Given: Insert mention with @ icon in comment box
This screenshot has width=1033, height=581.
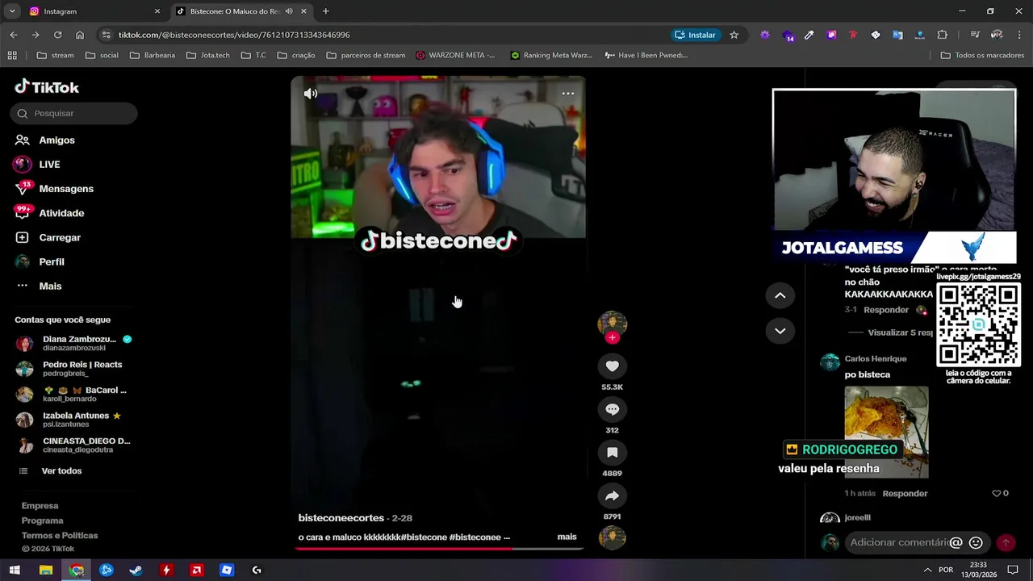Looking at the screenshot, I should point(956,543).
